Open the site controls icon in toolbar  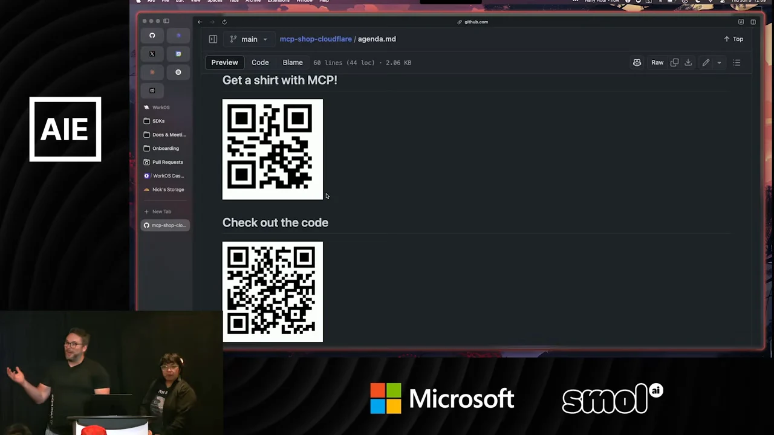pyautogui.click(x=741, y=22)
